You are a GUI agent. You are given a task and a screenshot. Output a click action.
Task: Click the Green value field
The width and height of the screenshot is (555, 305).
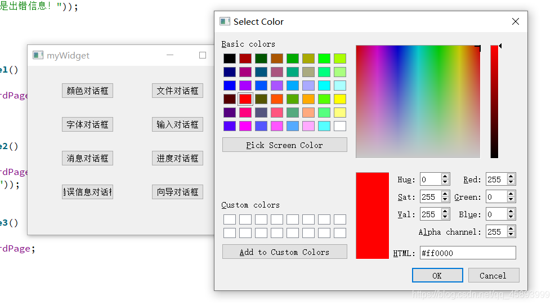coord(496,197)
